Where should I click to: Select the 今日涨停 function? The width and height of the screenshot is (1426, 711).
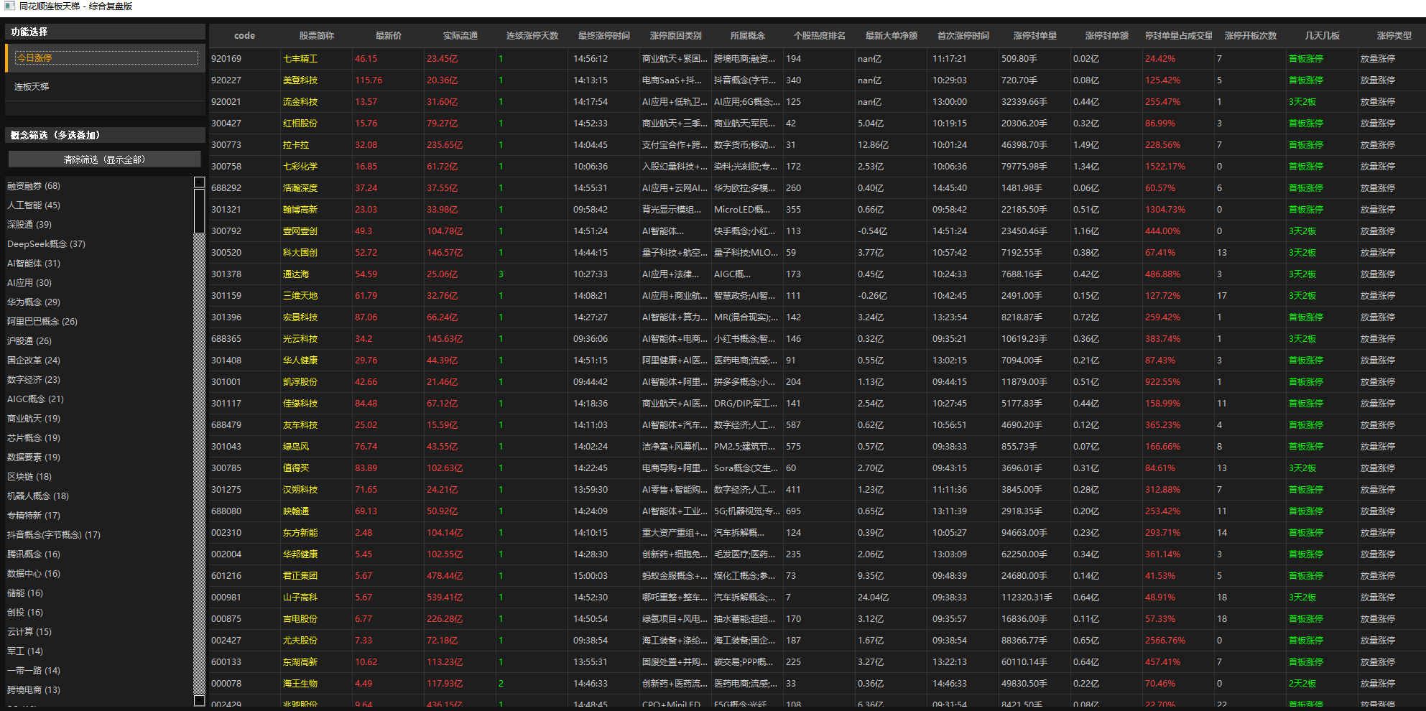[x=106, y=58]
